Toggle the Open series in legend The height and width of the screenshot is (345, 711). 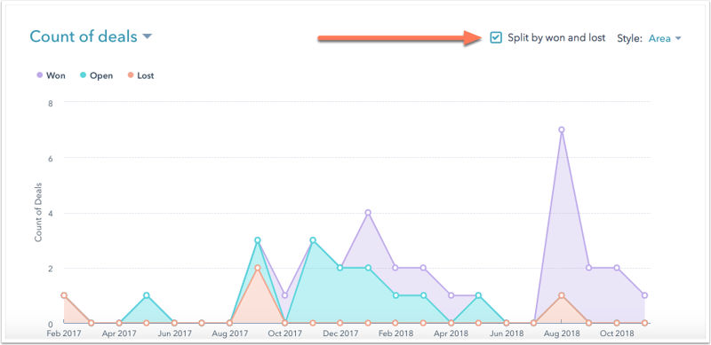(96, 75)
